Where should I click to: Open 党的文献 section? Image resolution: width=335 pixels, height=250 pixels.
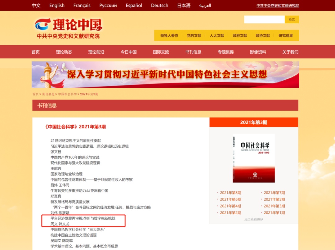(194, 35)
